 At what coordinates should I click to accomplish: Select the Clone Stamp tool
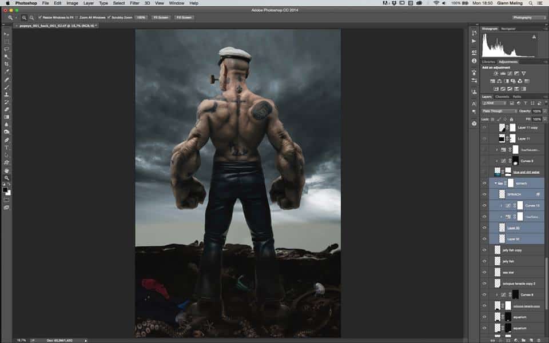(7, 94)
